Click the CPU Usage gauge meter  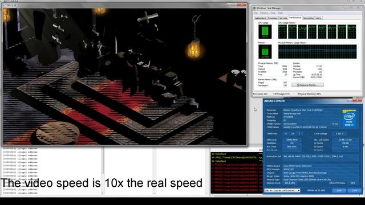click(265, 32)
